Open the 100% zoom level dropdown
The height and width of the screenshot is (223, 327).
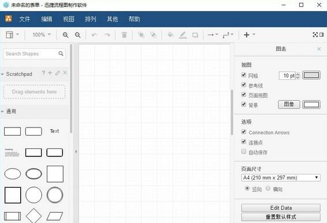tap(42, 35)
